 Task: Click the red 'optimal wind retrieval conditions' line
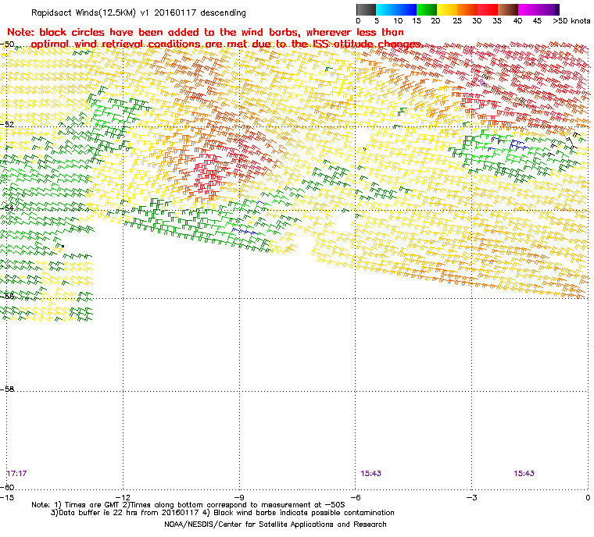(x=227, y=44)
